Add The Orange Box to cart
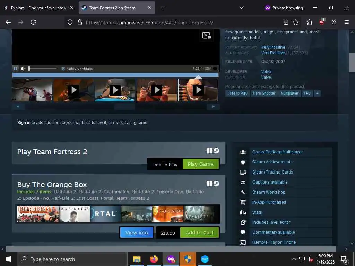Image resolution: width=355 pixels, height=266 pixels. [199, 232]
